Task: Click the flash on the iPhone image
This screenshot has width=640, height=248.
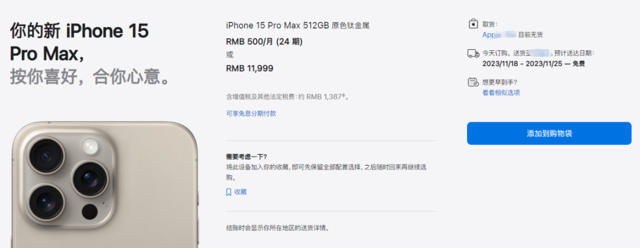Action: pyautogui.click(x=90, y=146)
